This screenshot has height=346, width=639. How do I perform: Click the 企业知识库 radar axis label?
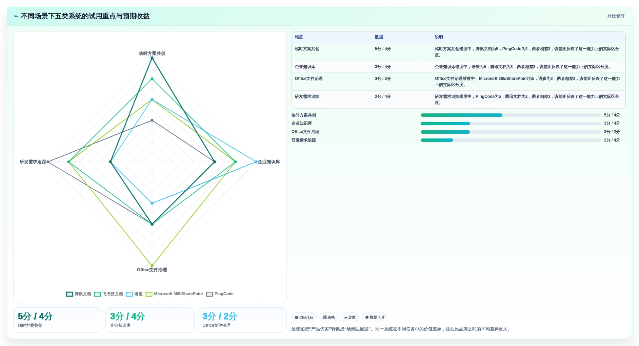point(269,162)
